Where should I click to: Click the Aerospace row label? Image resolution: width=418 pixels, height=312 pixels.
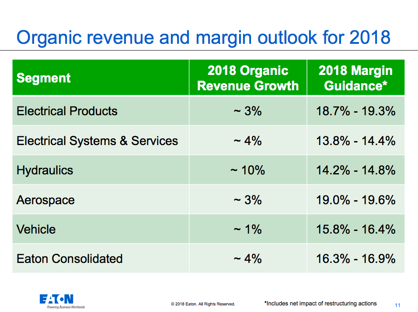tap(45, 200)
